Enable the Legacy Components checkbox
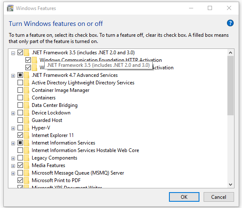The image size is (242, 208). (x=20, y=158)
